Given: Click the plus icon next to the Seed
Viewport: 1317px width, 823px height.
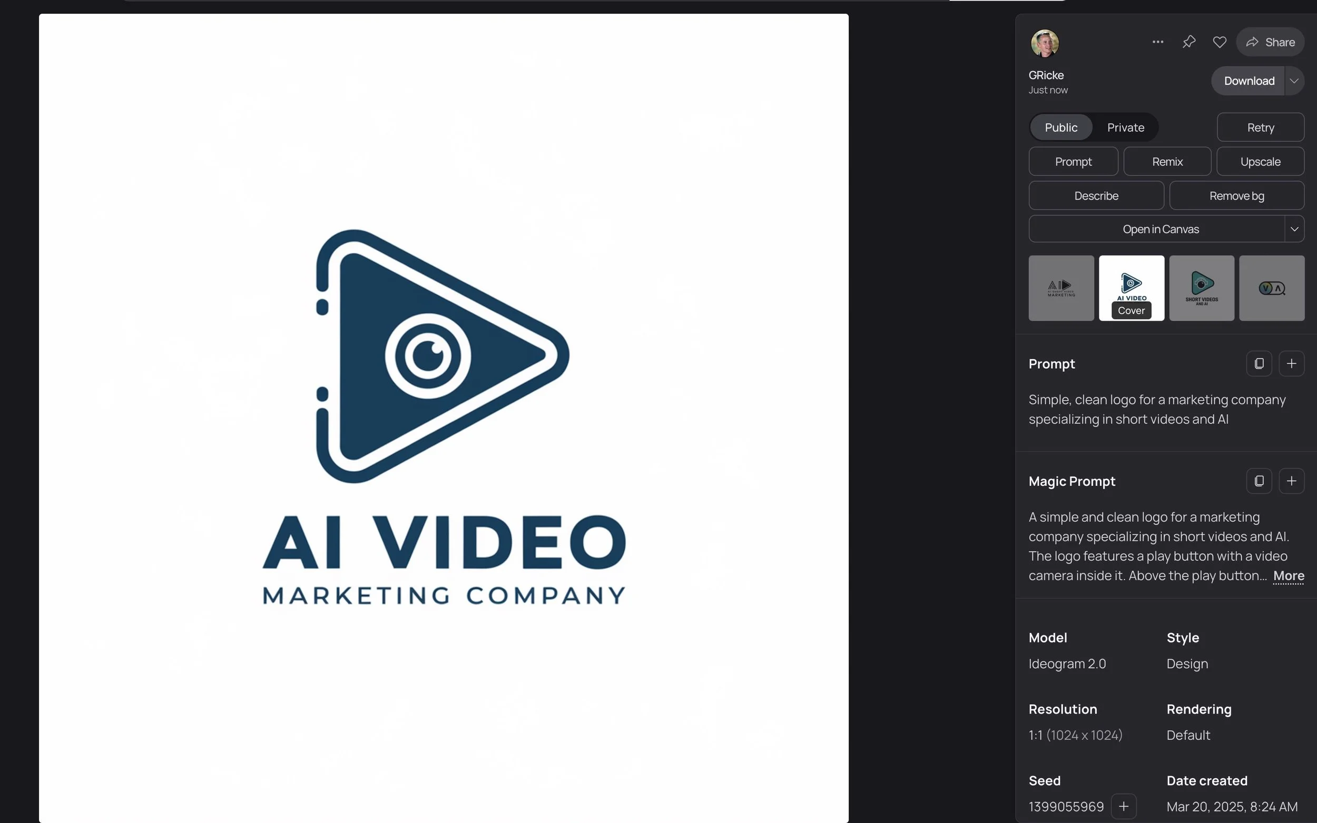Looking at the screenshot, I should pos(1123,806).
